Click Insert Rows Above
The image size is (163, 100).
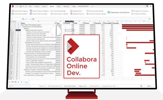(x=20, y=11)
